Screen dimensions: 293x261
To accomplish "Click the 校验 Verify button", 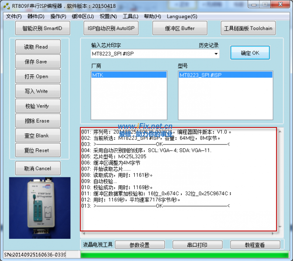I will coord(37,106).
